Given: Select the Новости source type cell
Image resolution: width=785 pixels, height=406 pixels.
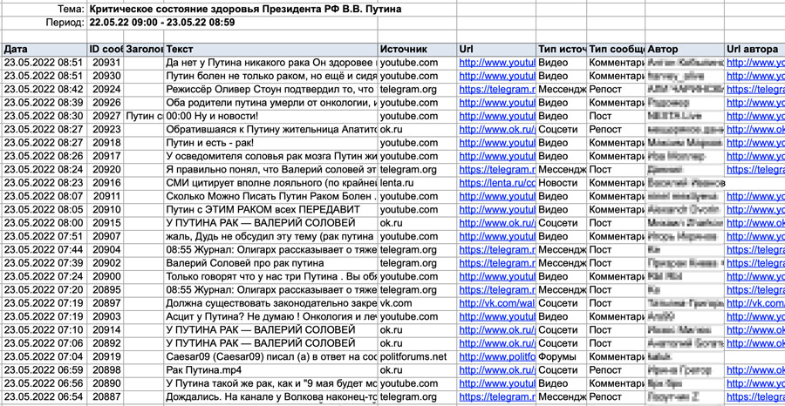Looking at the screenshot, I should [562, 183].
